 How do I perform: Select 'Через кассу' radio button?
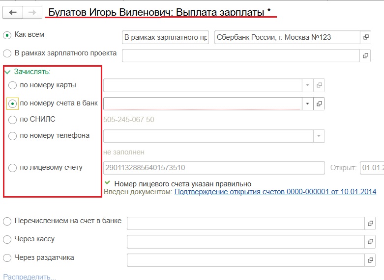7,239
